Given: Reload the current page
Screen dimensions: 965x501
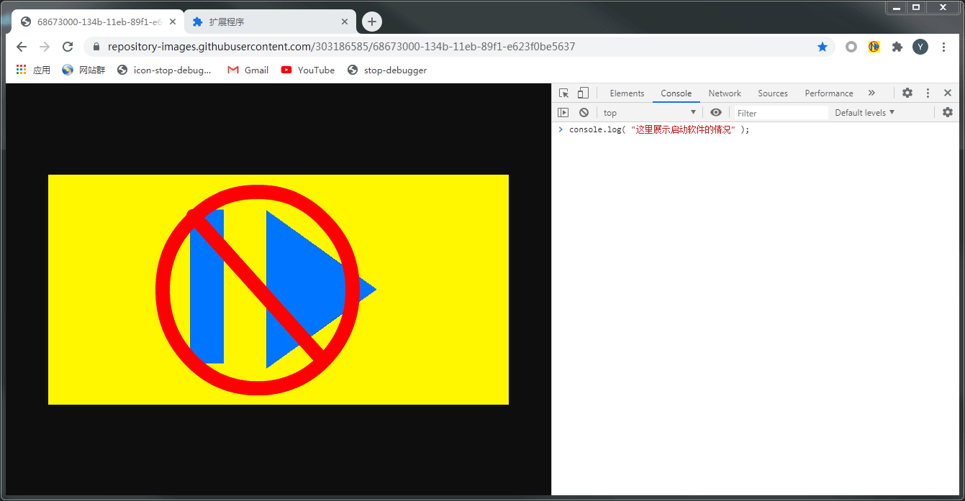Looking at the screenshot, I should [68, 47].
